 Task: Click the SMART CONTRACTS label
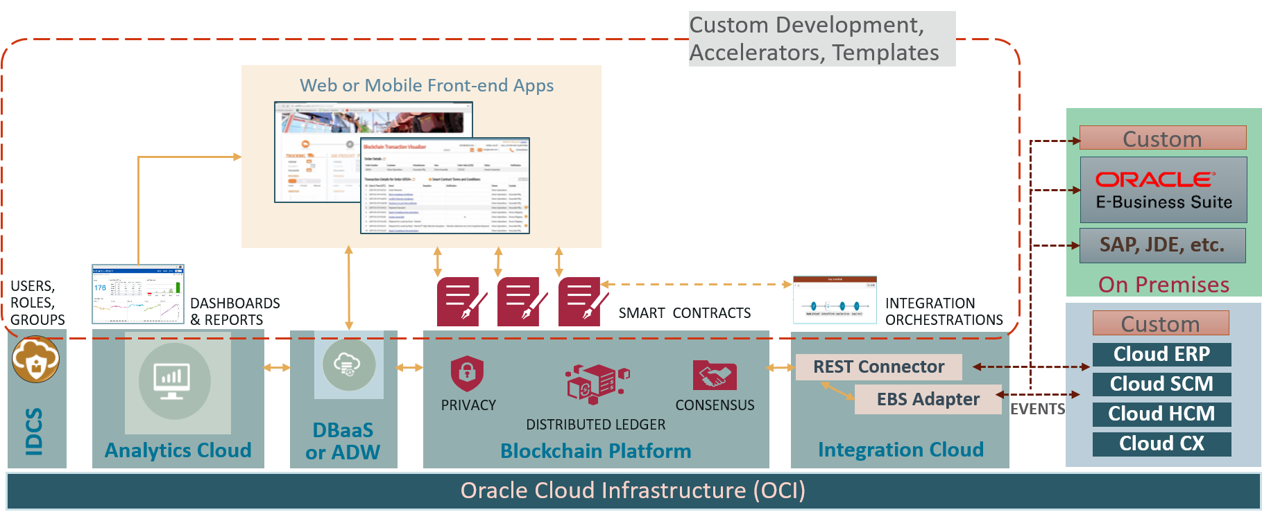(x=685, y=313)
